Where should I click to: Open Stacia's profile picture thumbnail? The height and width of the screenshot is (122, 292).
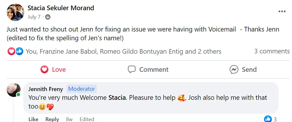coord(15,12)
